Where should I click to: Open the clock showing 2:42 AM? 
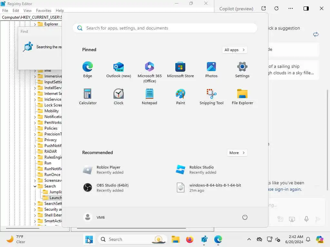point(294,239)
